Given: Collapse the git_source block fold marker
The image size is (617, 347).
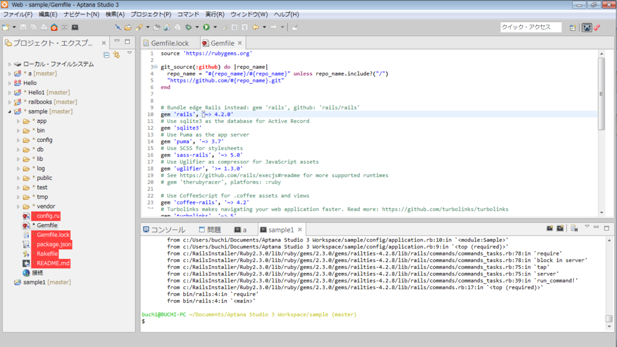Looking at the screenshot, I should (156, 67).
